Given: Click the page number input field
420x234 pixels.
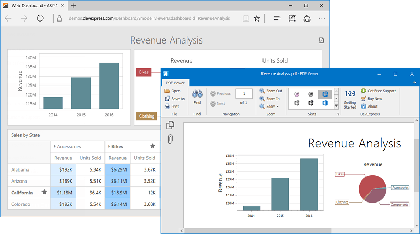Looking at the screenshot, I should [244, 94].
